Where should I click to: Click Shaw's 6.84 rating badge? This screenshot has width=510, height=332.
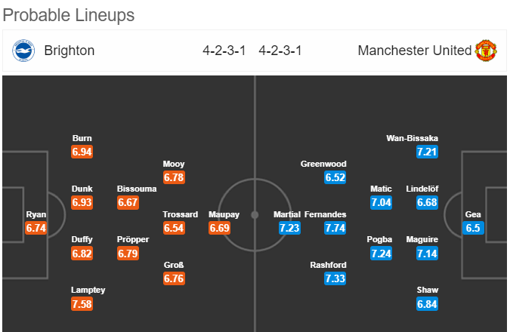[427, 304]
